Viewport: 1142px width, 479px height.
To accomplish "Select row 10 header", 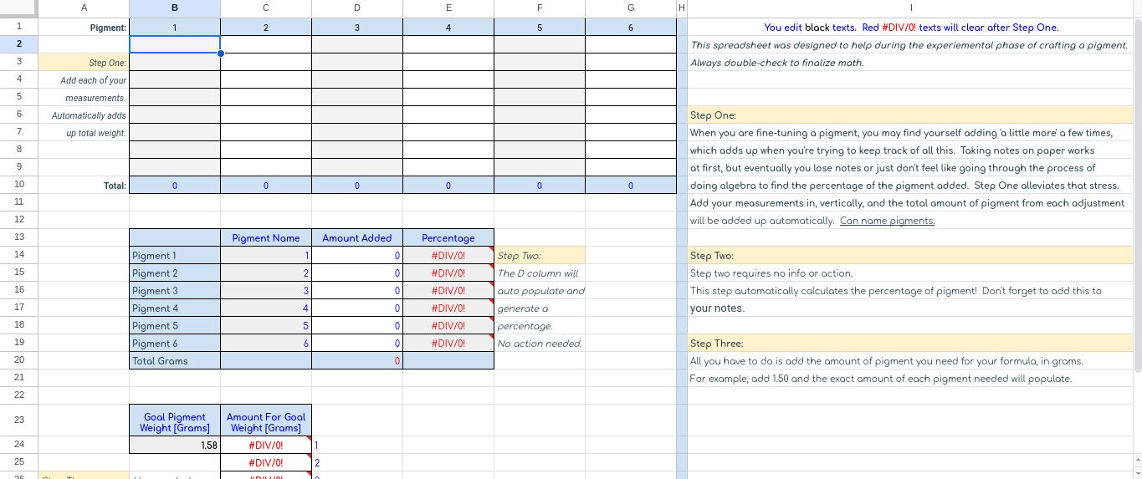I will pos(18,185).
